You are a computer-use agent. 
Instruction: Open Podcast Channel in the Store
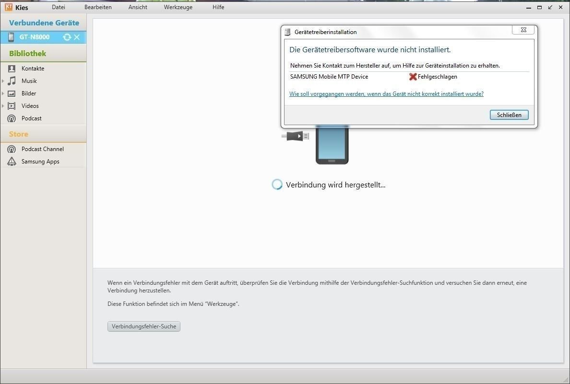coord(43,149)
